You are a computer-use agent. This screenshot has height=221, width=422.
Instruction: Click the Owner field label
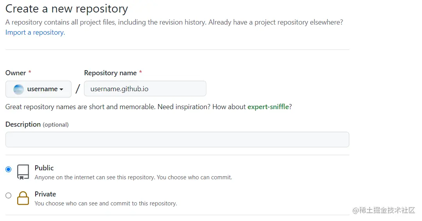[16, 73]
